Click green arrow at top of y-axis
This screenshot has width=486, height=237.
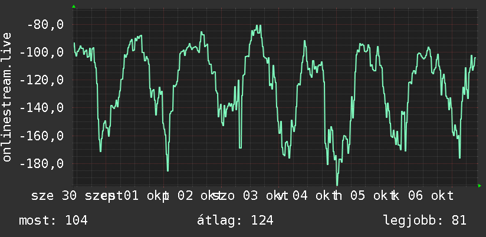point(74,6)
